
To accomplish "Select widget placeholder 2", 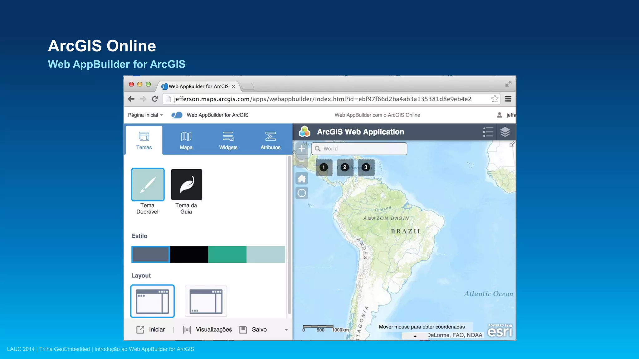I will coord(345,167).
